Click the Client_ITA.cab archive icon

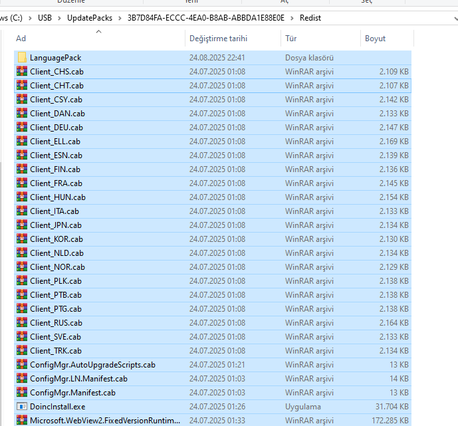[x=22, y=211]
